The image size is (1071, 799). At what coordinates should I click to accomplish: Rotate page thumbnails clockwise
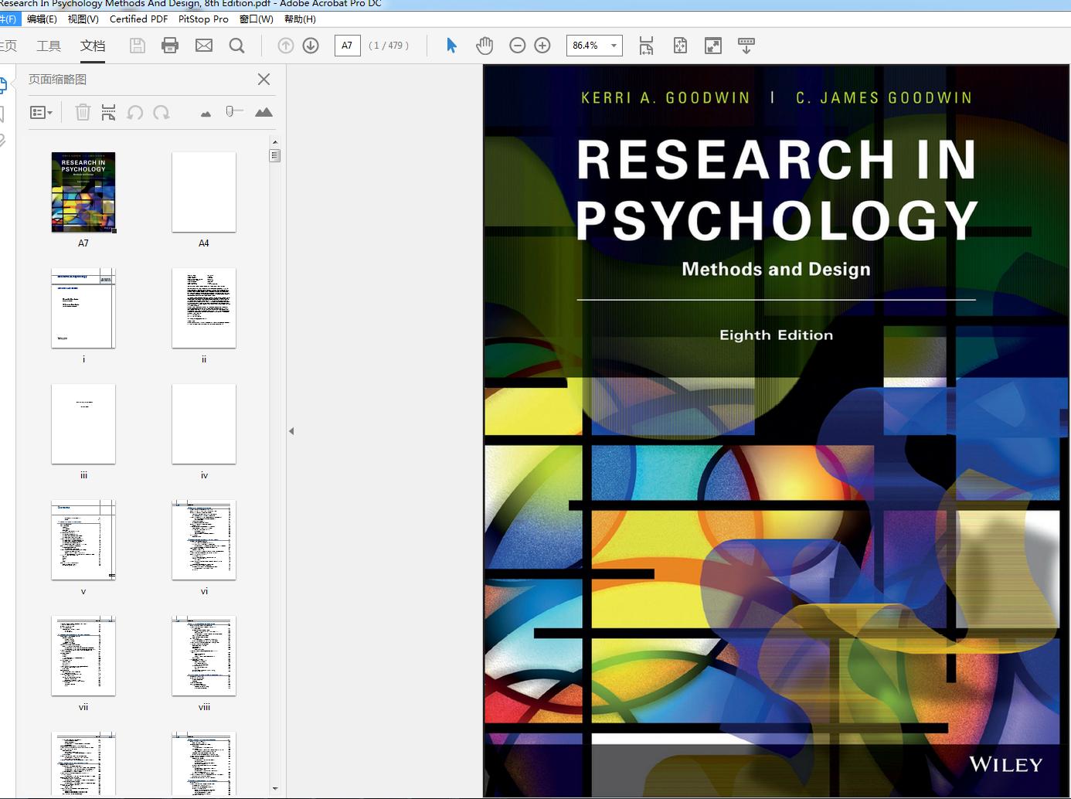pos(161,113)
